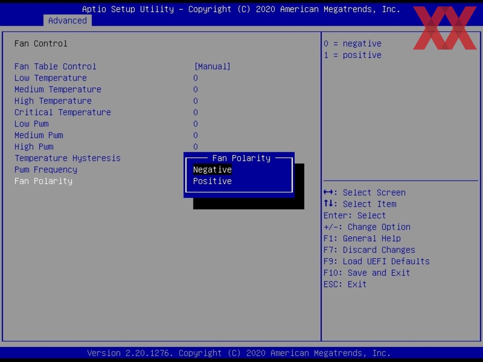Click the Select Item key hint

(360, 204)
